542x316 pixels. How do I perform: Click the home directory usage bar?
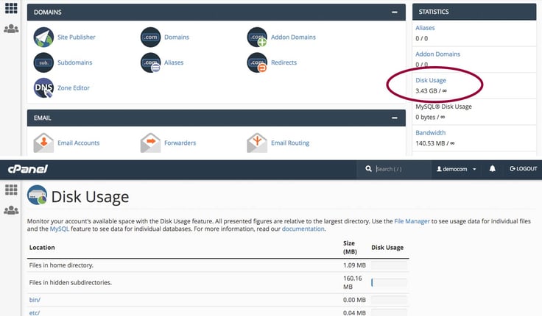point(389,265)
